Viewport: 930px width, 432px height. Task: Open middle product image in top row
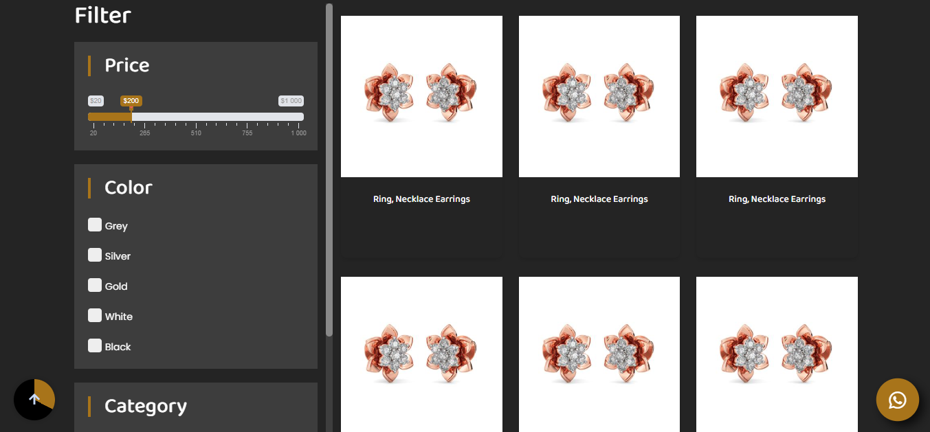point(599,96)
